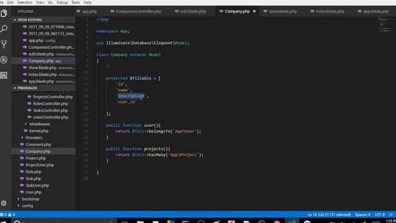Viewport: 396px width, 223px height.
Task: Open the Debug view icon
Action: (4, 60)
